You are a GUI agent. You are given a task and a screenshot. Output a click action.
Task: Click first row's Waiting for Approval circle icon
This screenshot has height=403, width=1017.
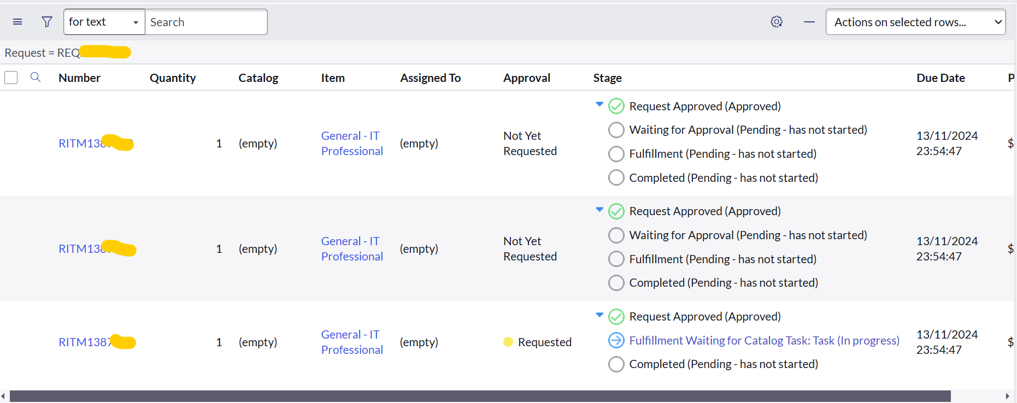pos(616,130)
